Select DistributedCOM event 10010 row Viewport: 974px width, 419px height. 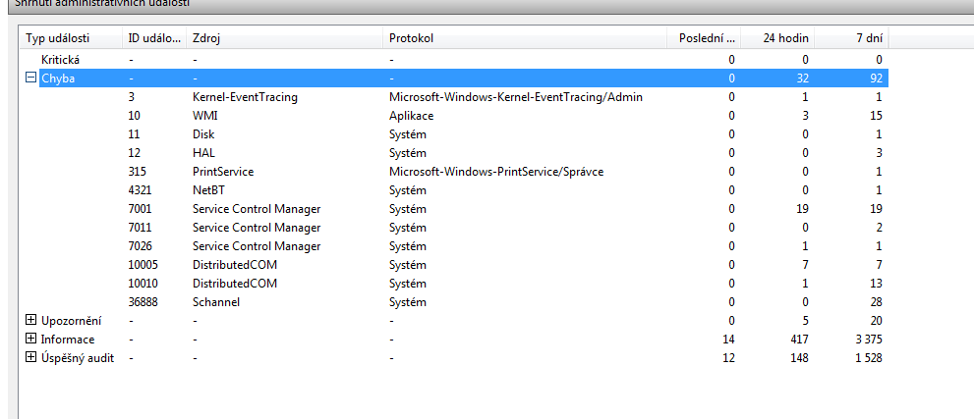coord(235,284)
